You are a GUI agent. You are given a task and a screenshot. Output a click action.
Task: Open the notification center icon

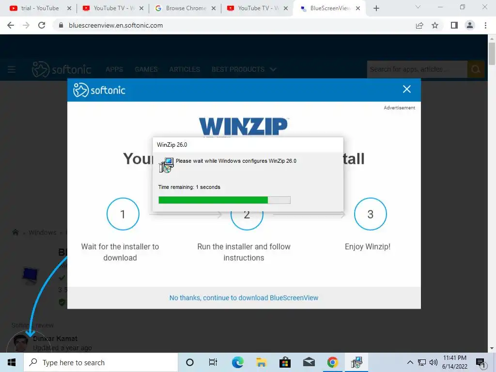pos(480,363)
